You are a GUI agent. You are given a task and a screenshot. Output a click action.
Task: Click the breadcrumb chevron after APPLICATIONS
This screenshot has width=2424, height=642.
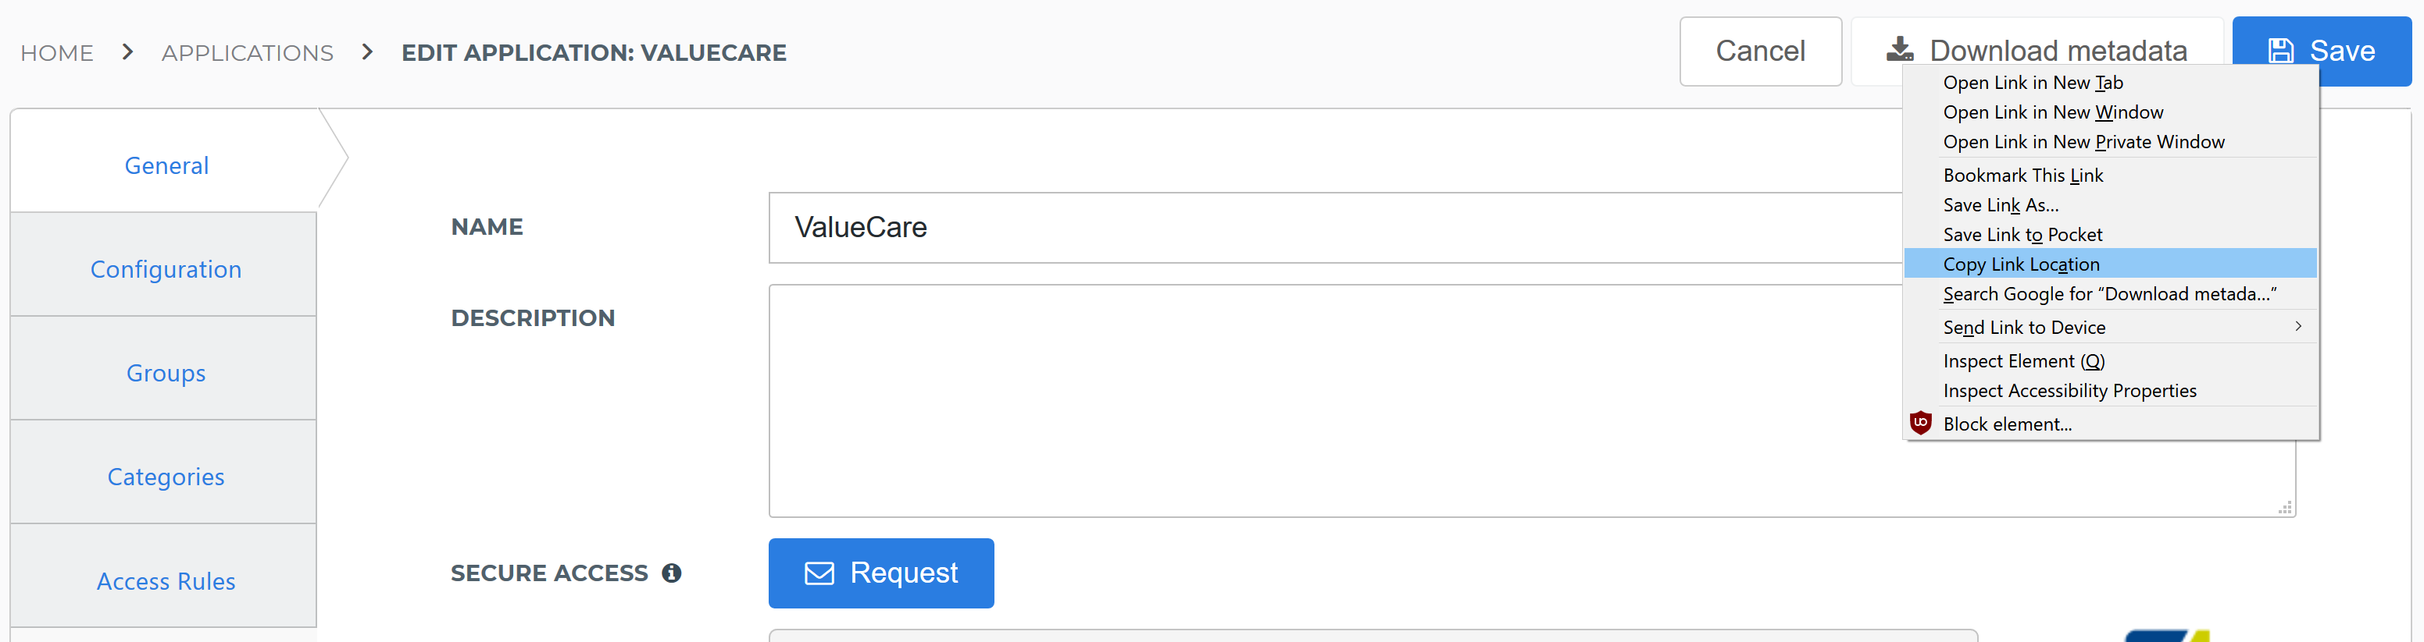368,51
